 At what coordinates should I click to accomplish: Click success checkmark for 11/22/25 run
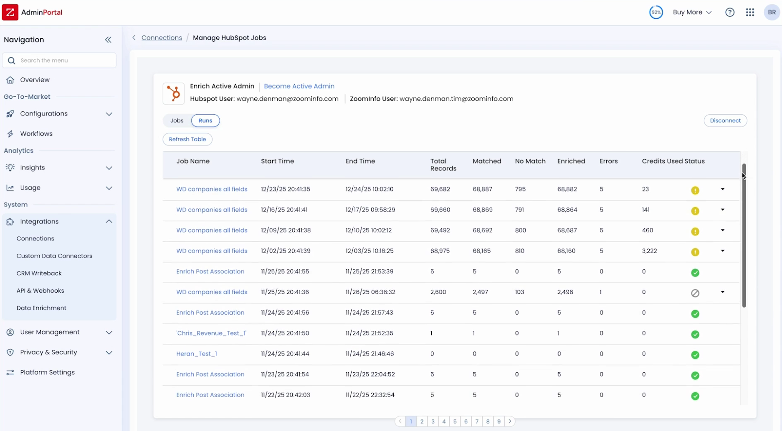[x=695, y=396]
